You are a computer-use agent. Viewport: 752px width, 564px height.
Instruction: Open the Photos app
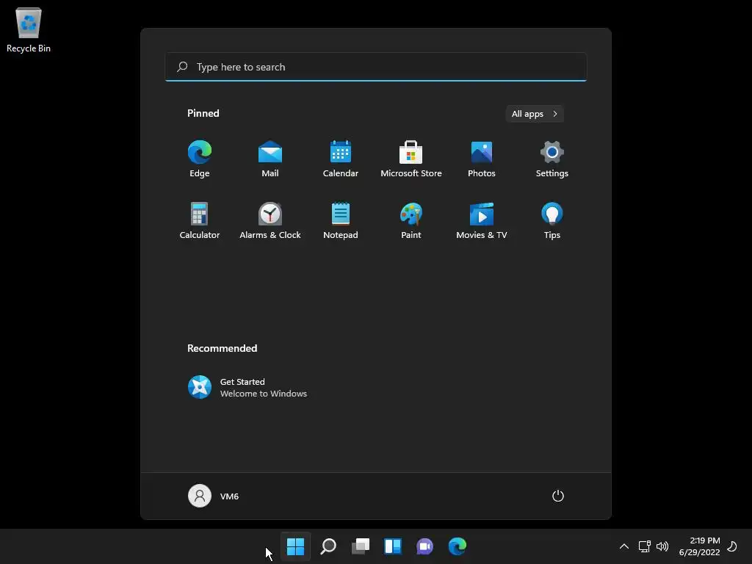482,159
